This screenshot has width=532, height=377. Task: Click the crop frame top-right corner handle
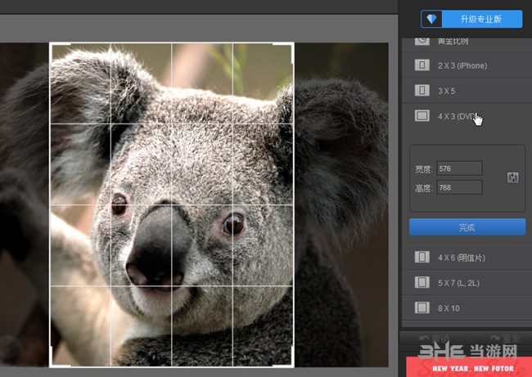[292, 44]
